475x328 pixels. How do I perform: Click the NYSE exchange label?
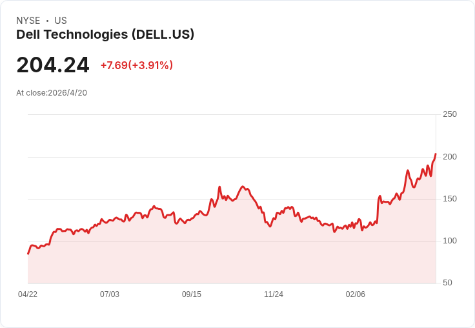pos(28,21)
